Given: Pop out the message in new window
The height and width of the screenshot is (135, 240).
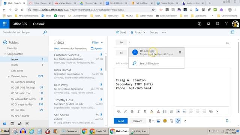Looking at the screenshot, I should point(232,32).
